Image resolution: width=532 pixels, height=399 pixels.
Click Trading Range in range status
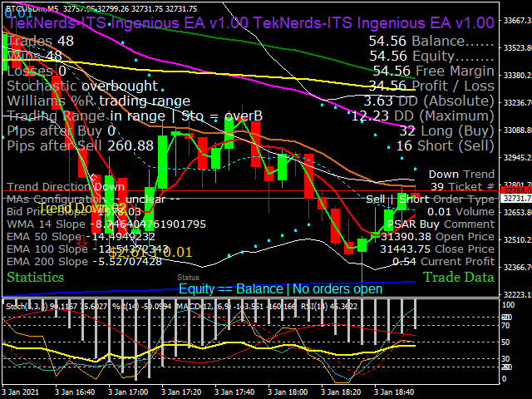[x=135, y=116]
